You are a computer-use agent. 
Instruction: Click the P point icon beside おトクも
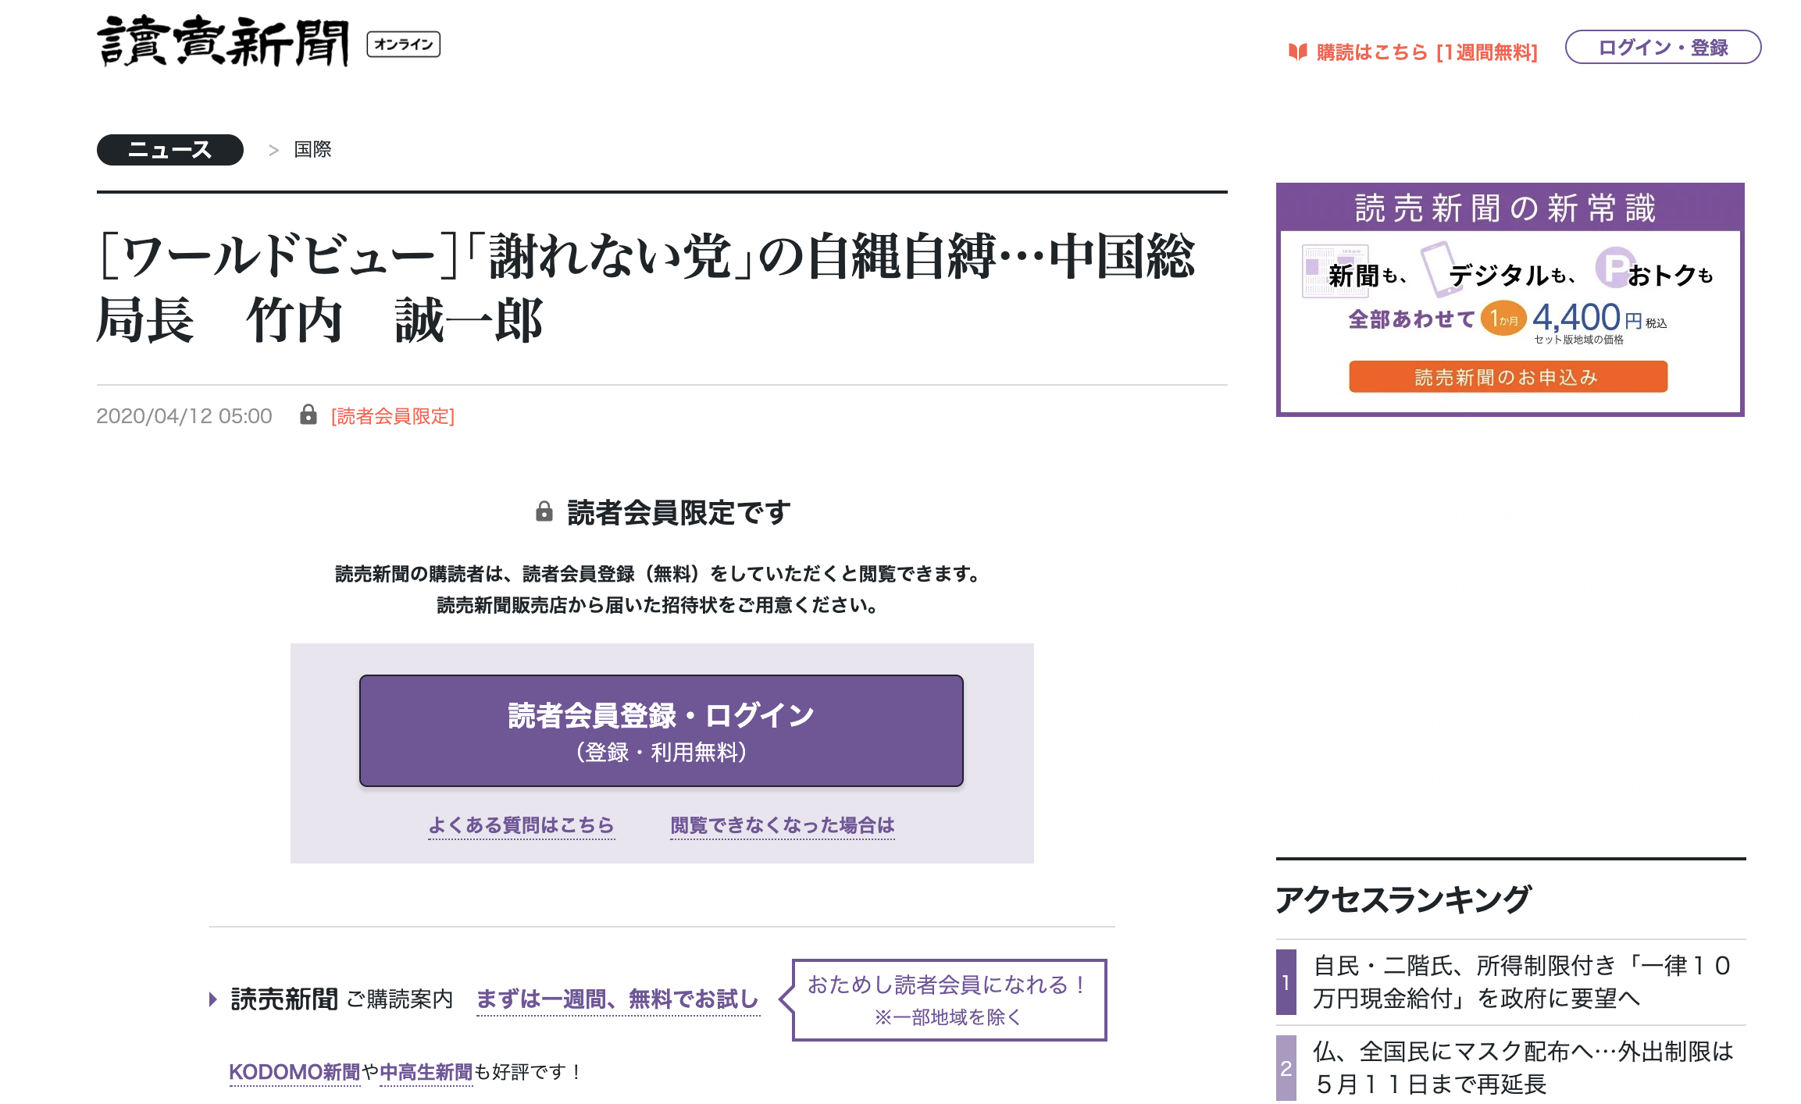point(1614,267)
